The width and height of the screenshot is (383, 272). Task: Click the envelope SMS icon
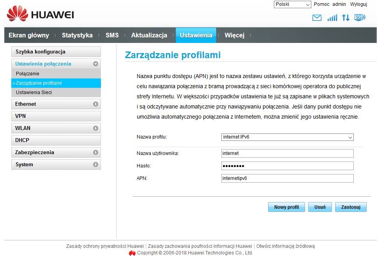pos(317,18)
